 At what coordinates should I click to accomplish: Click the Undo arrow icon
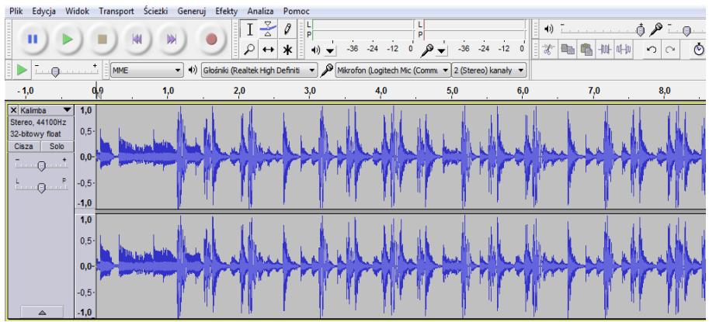pyautogui.click(x=651, y=49)
